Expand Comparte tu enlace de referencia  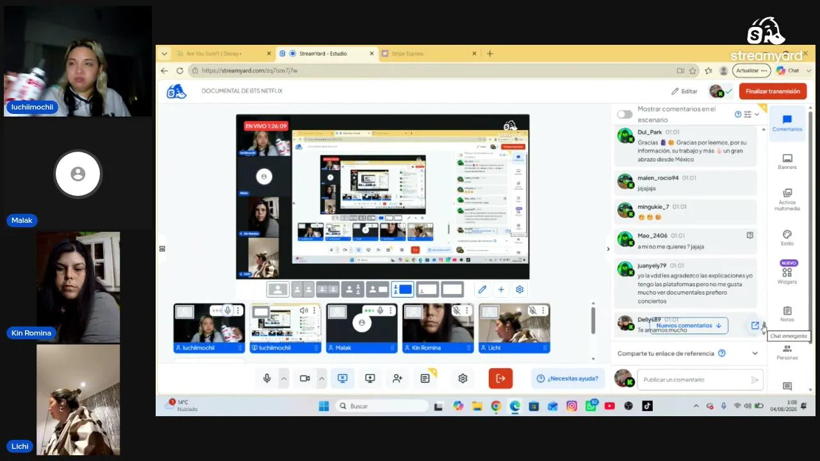[x=755, y=353]
